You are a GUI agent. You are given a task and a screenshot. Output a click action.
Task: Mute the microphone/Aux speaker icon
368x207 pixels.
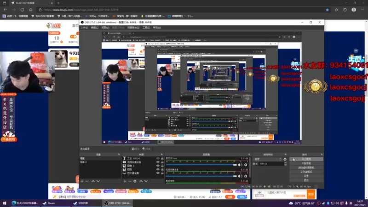(240, 165)
